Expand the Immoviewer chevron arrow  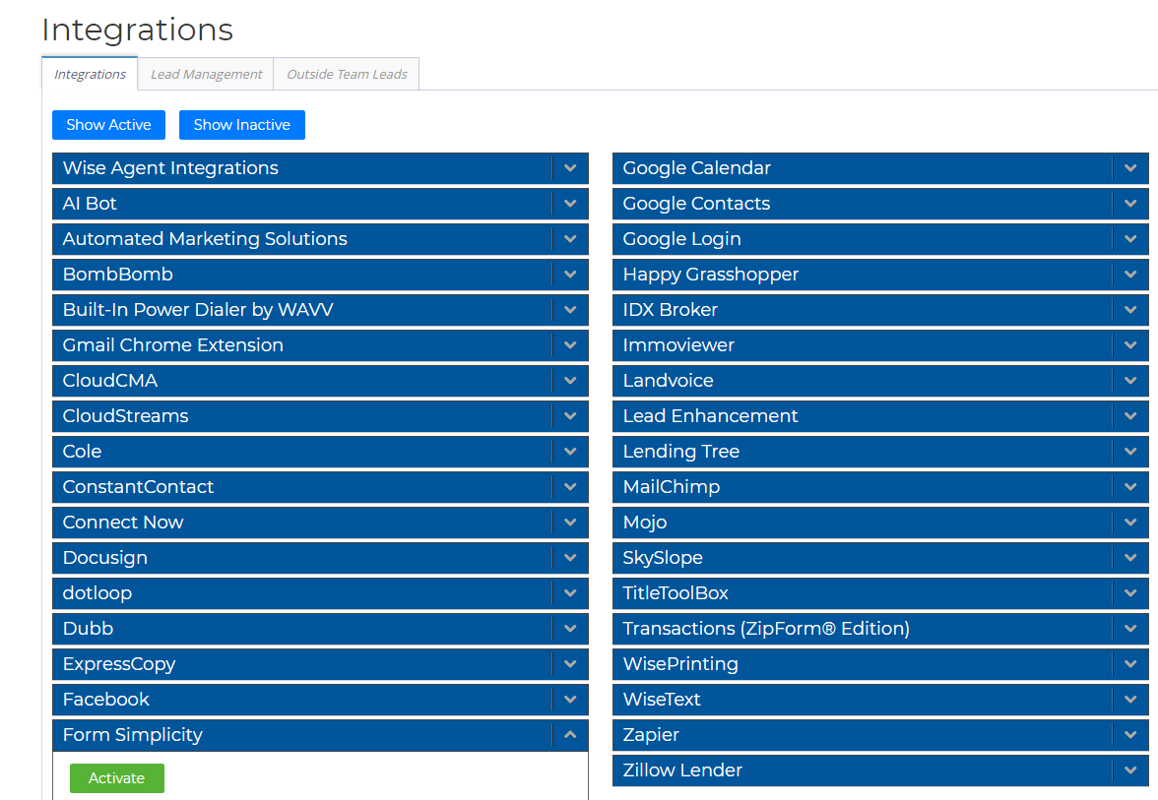[1130, 344]
